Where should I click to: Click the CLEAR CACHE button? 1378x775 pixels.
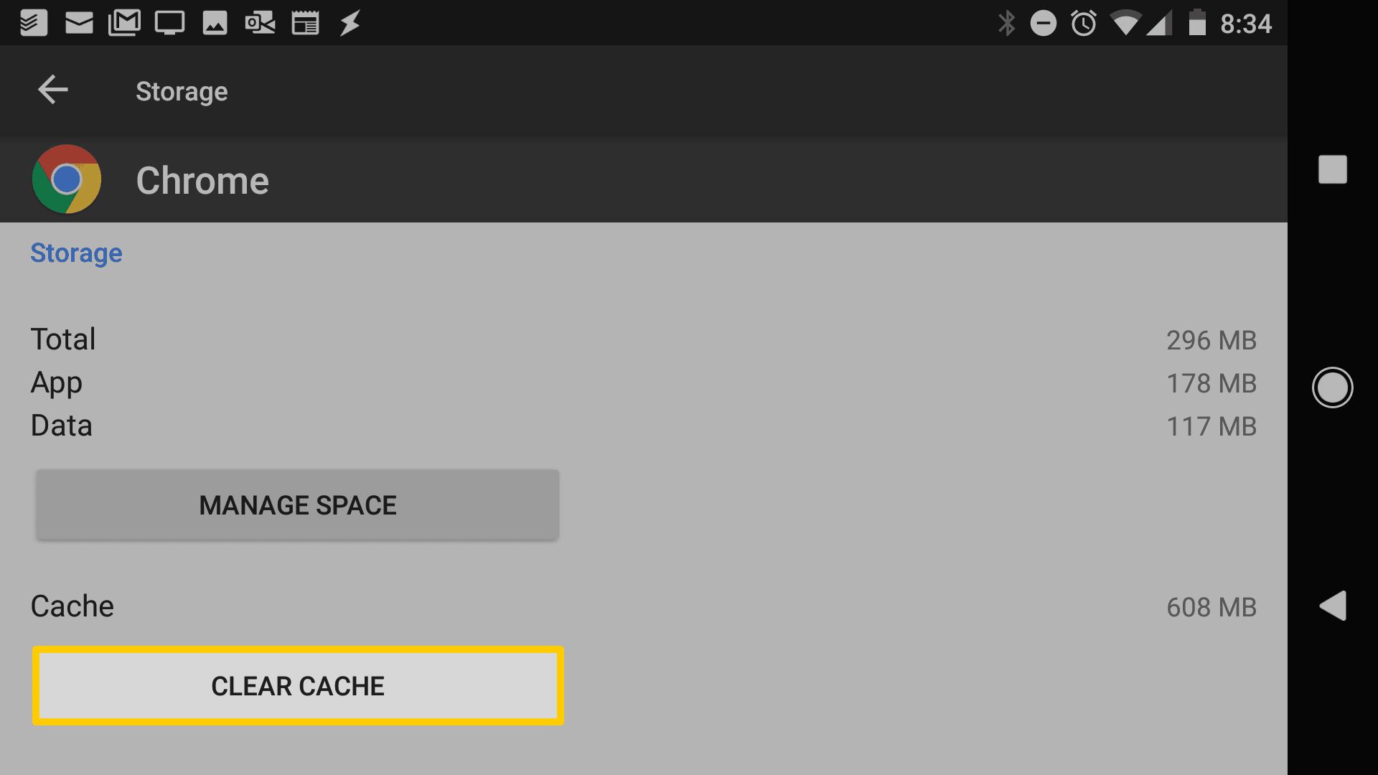click(296, 685)
